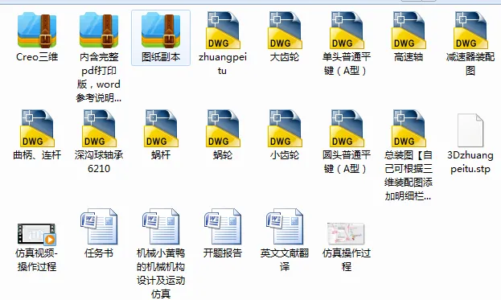Click the label starting '内含完整pdf打印版'
The width and height of the screenshot is (501, 300).
99,77
